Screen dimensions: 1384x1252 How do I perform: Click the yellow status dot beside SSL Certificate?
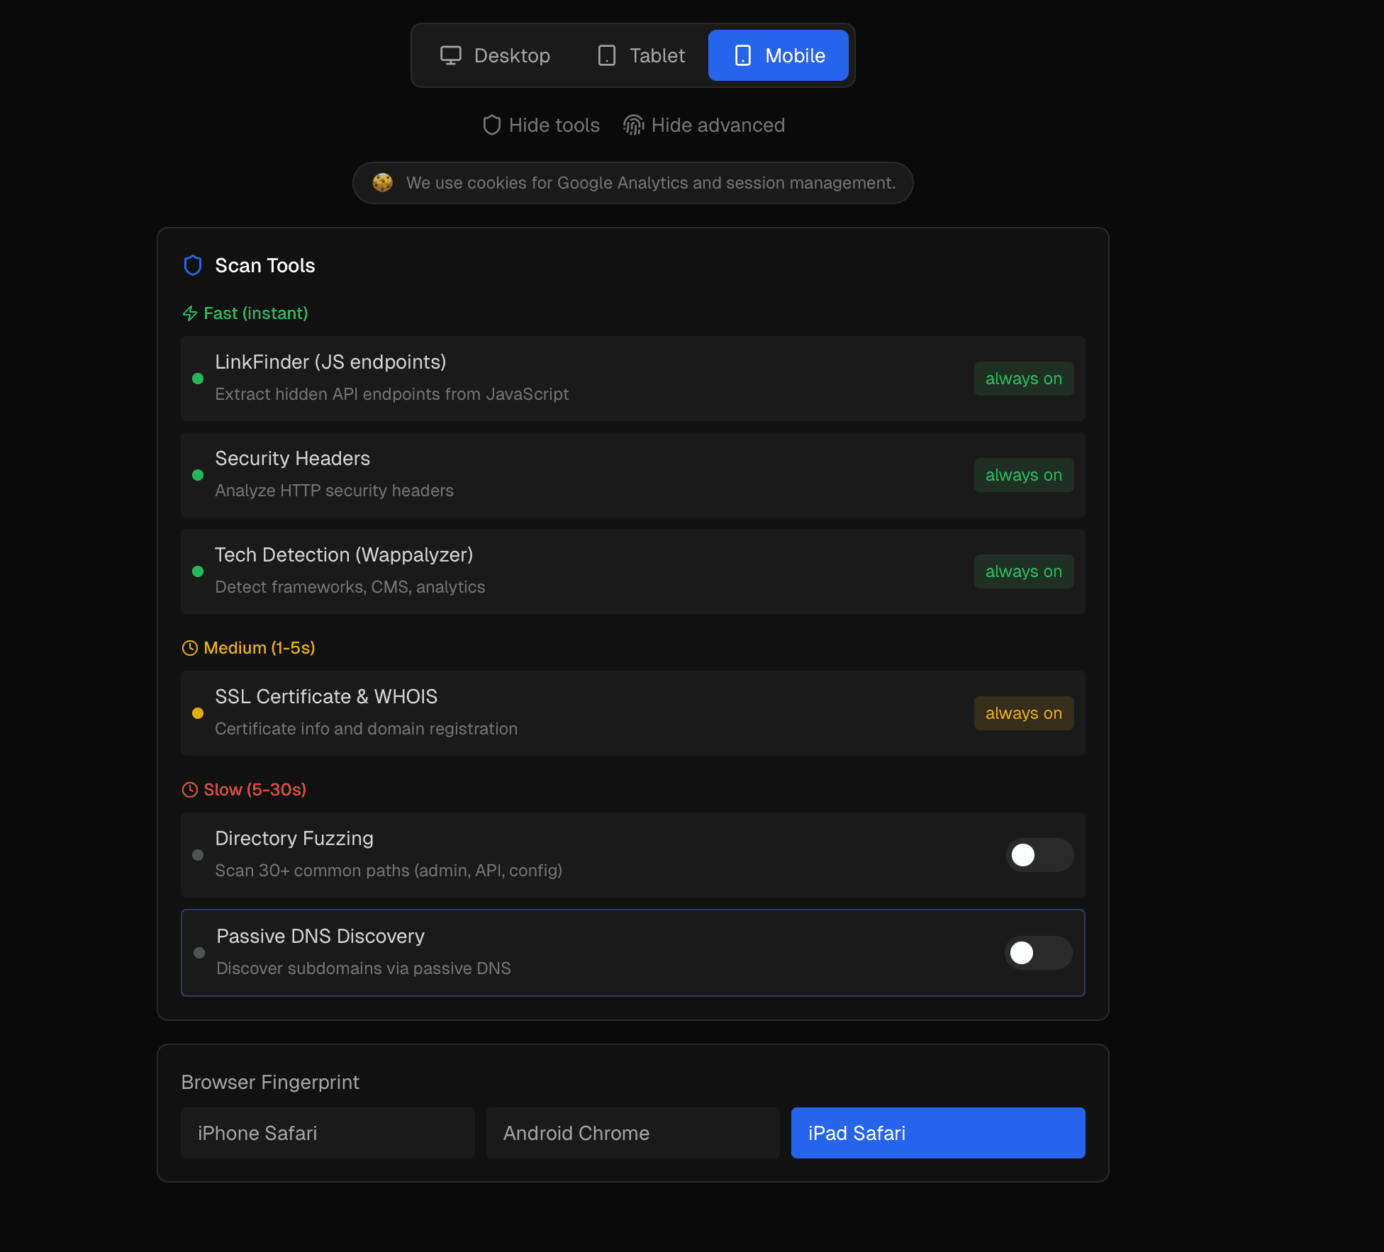pyautogui.click(x=199, y=713)
